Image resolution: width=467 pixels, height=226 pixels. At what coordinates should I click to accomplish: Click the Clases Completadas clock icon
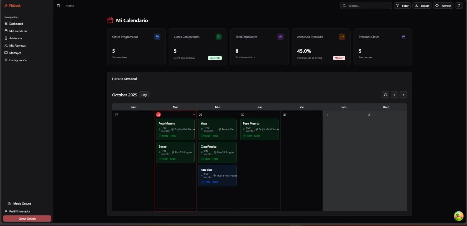tap(219, 37)
